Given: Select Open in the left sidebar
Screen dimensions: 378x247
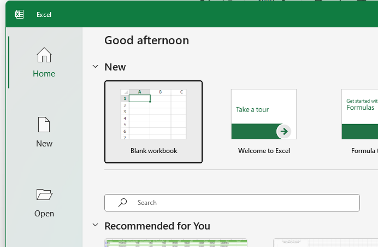Looking at the screenshot, I should [x=44, y=202].
